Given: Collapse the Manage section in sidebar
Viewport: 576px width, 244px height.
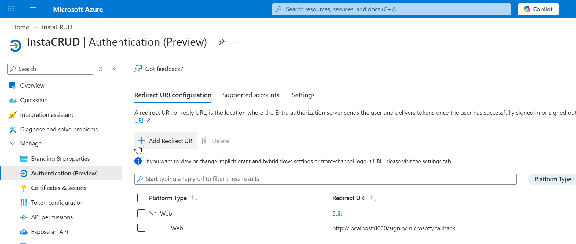Looking at the screenshot, I should 13,143.
